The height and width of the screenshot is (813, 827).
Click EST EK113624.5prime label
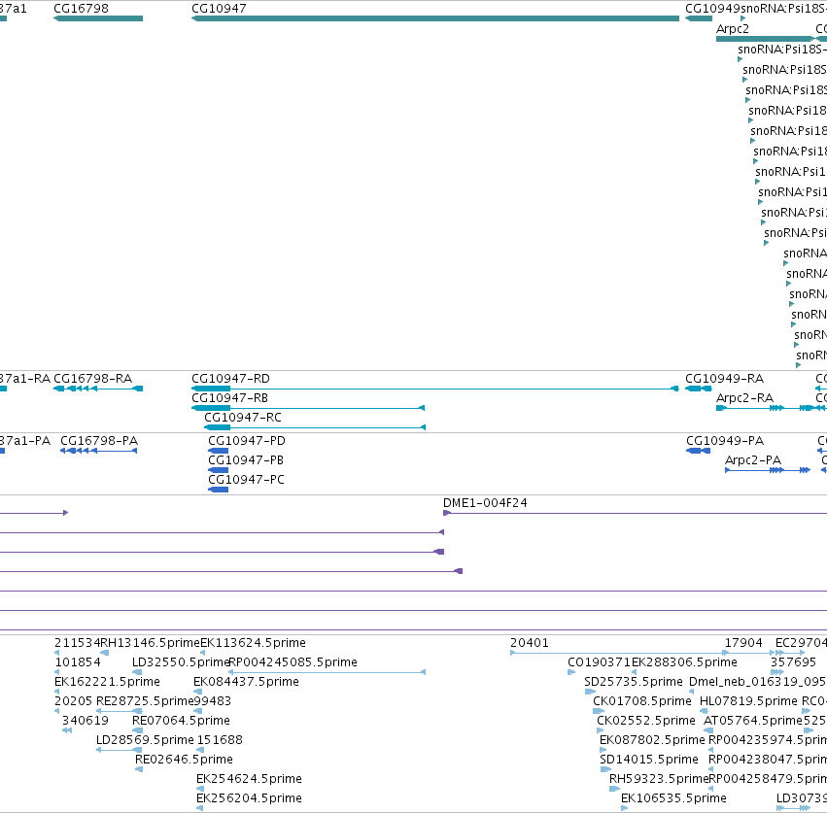pos(253,643)
